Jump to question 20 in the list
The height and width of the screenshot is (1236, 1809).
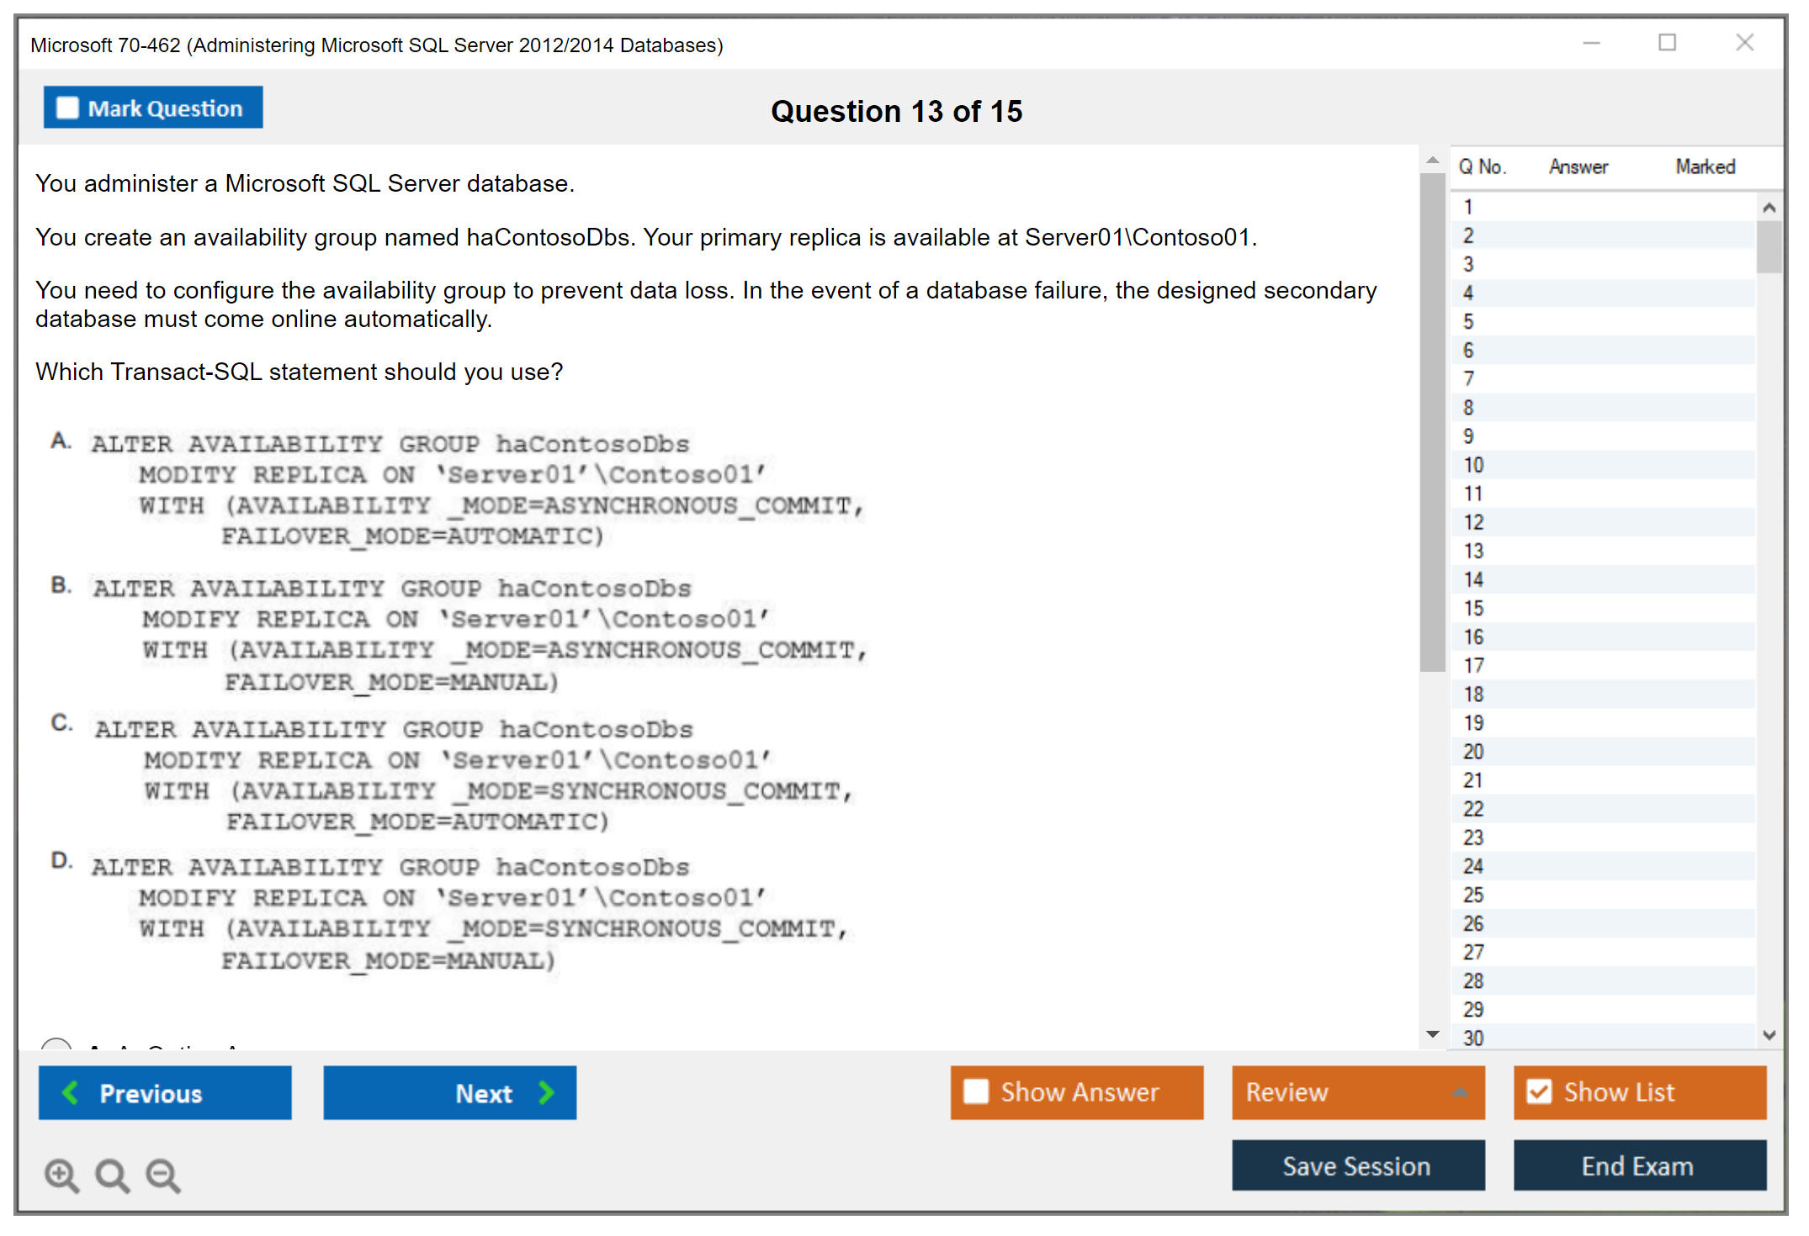click(1473, 752)
